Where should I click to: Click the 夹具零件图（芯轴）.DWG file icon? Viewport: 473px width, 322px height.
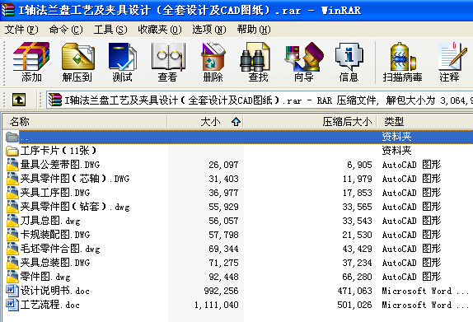tap(12, 179)
